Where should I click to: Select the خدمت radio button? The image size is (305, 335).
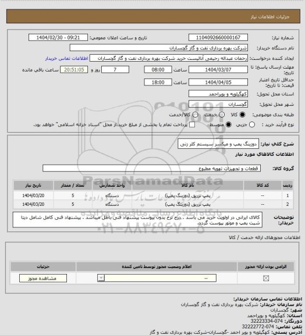(x=222, y=115)
